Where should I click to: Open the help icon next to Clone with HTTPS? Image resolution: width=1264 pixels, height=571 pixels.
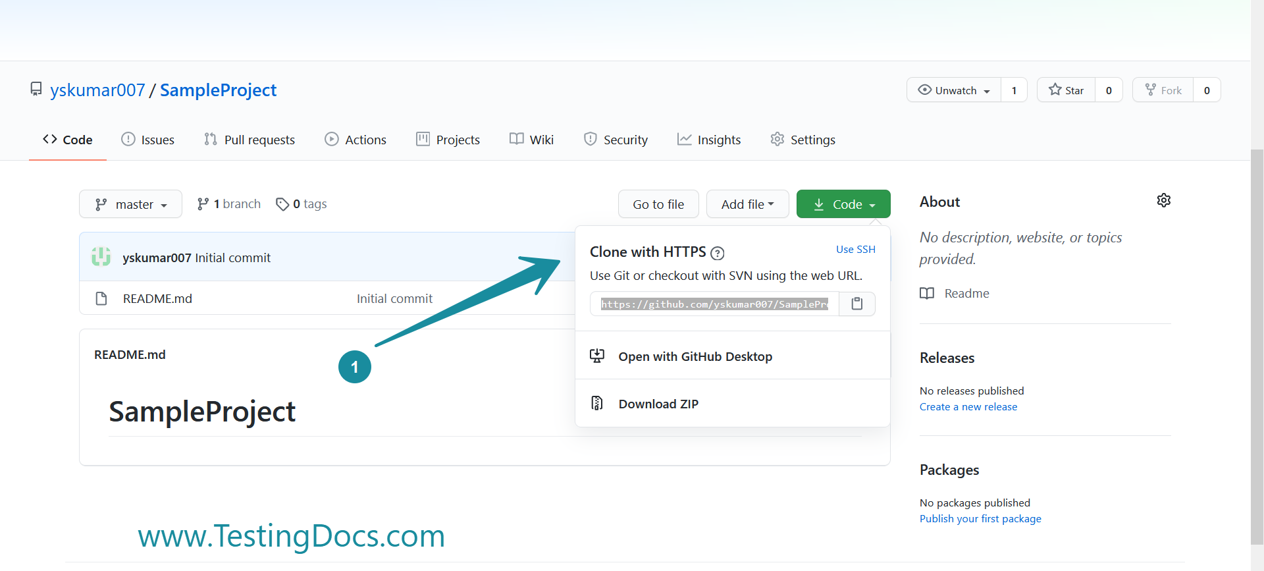[718, 253]
